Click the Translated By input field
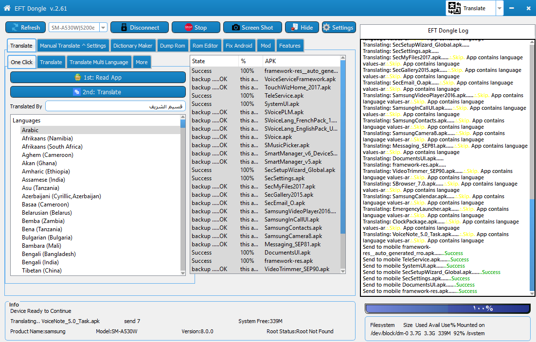536x342 pixels. pyautogui.click(x=116, y=106)
